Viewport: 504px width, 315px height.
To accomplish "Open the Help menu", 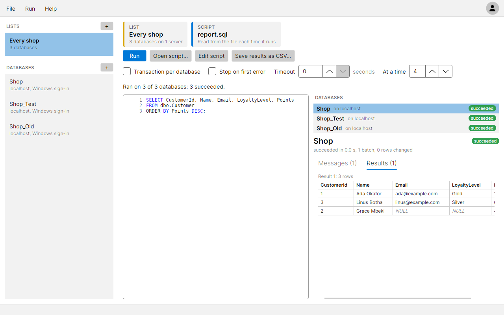I will [51, 9].
